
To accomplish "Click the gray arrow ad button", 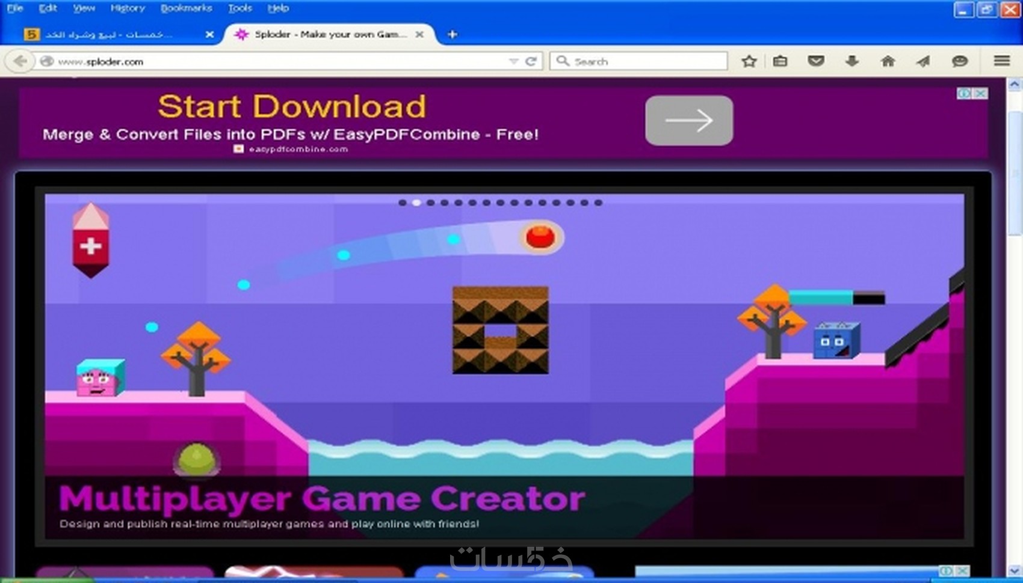I will coord(689,120).
